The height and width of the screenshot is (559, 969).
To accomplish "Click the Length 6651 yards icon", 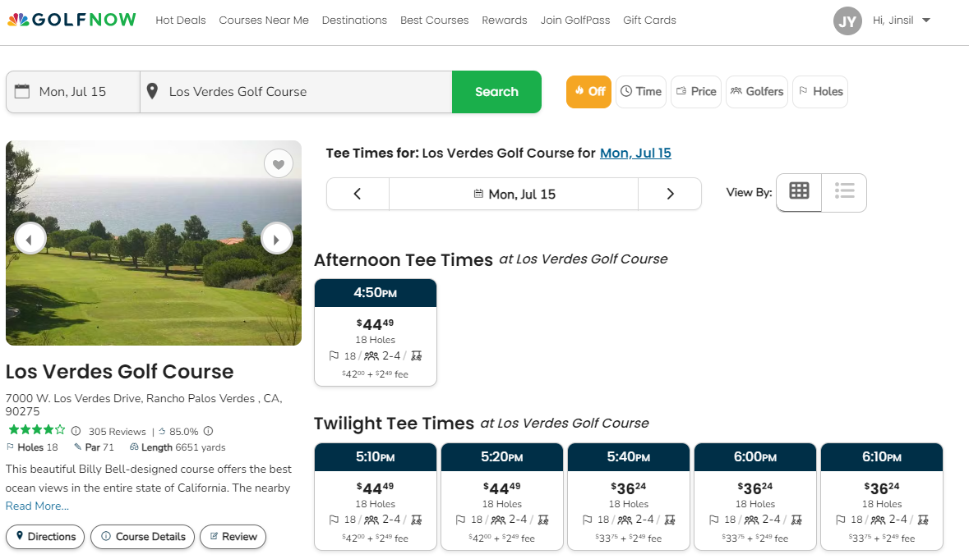I will (x=133, y=447).
